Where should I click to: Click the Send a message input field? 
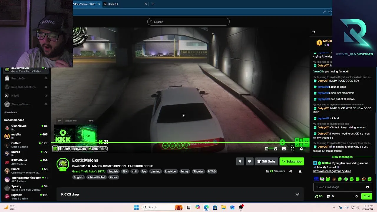click(342, 187)
